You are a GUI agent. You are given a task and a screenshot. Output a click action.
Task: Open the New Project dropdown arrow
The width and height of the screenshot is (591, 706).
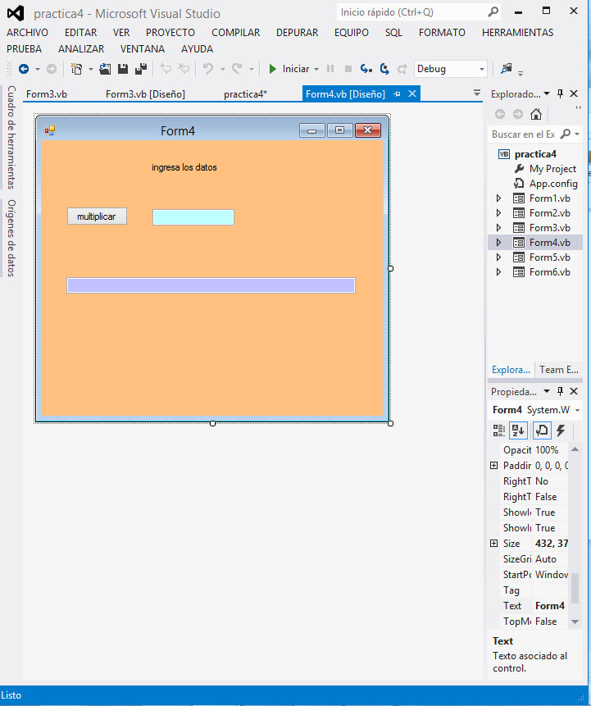(x=90, y=70)
